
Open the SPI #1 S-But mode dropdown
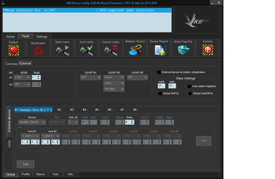point(22,77)
